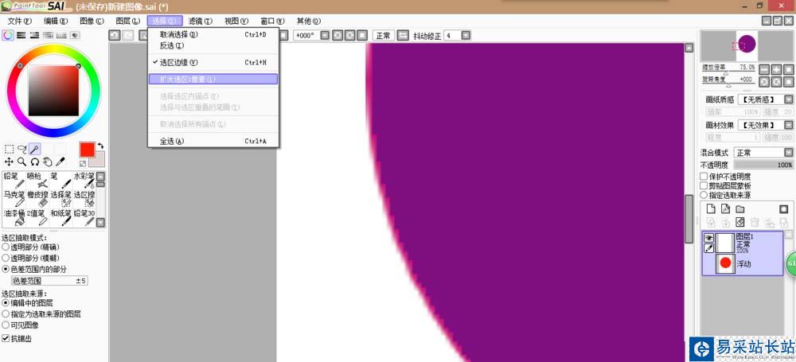Choose the 铅笔30 pencil brush
The image size is (796, 362).
(84, 217)
